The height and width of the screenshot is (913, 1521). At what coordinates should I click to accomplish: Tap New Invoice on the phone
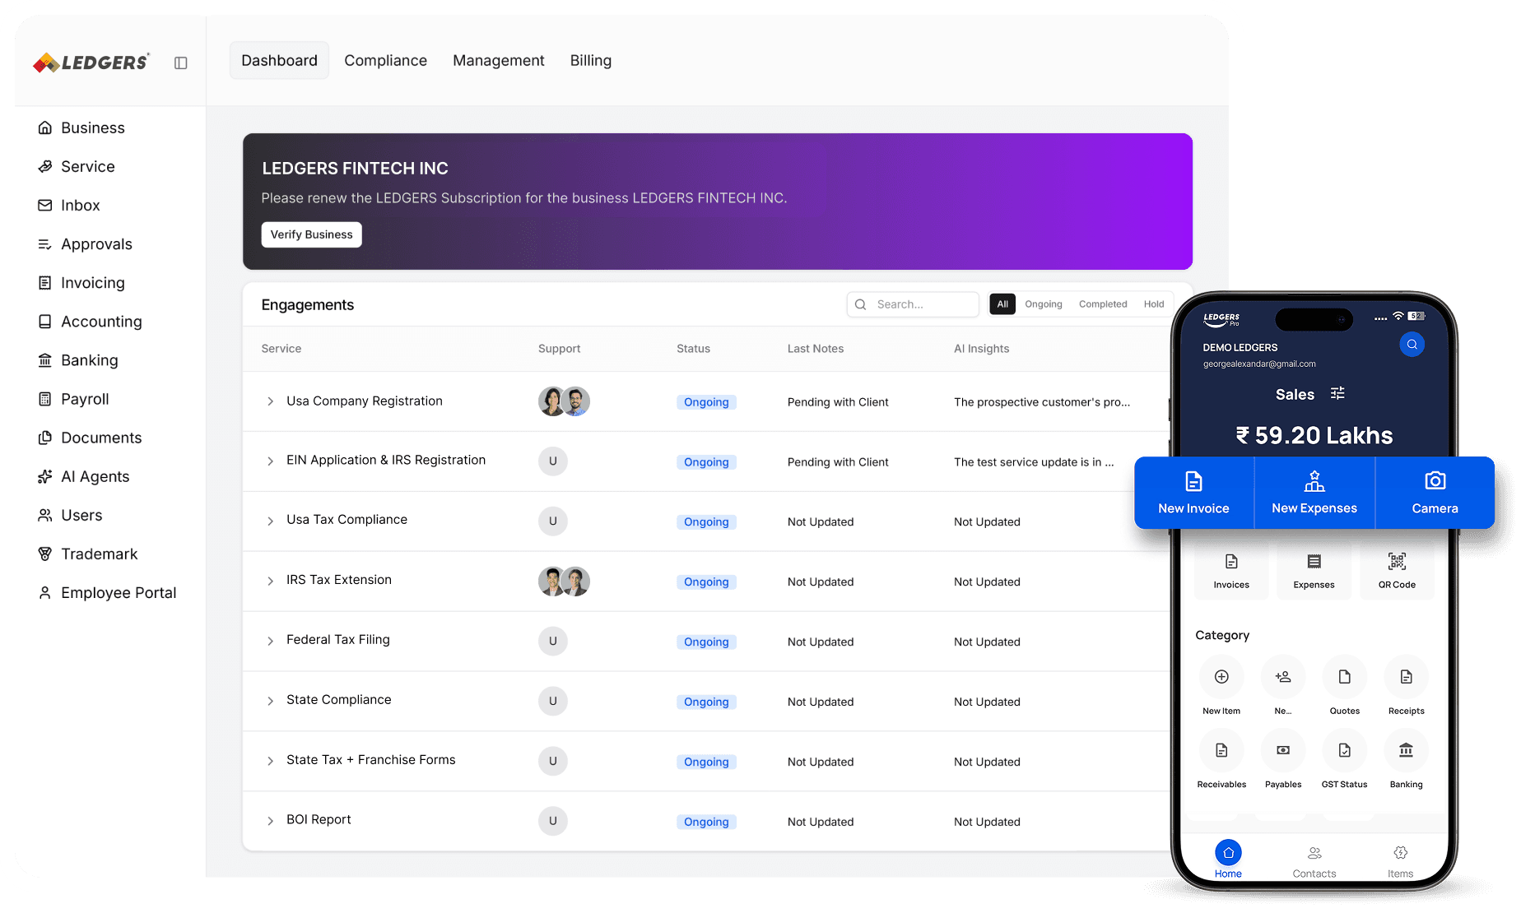[1193, 492]
